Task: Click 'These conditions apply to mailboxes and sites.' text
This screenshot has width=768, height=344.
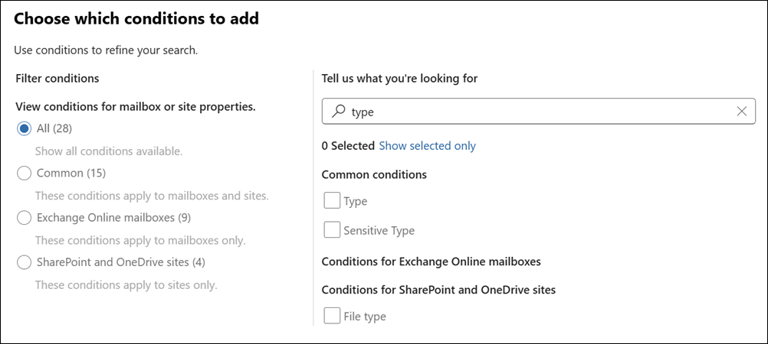Action: (152, 196)
